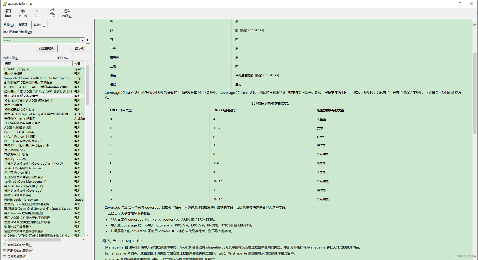Click the 'INFO 项目宽度' table header
The width and height of the screenshot is (478, 260).
click(224, 110)
